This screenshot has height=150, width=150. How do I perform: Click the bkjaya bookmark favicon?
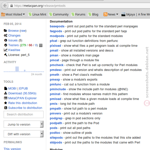(123, 14)
